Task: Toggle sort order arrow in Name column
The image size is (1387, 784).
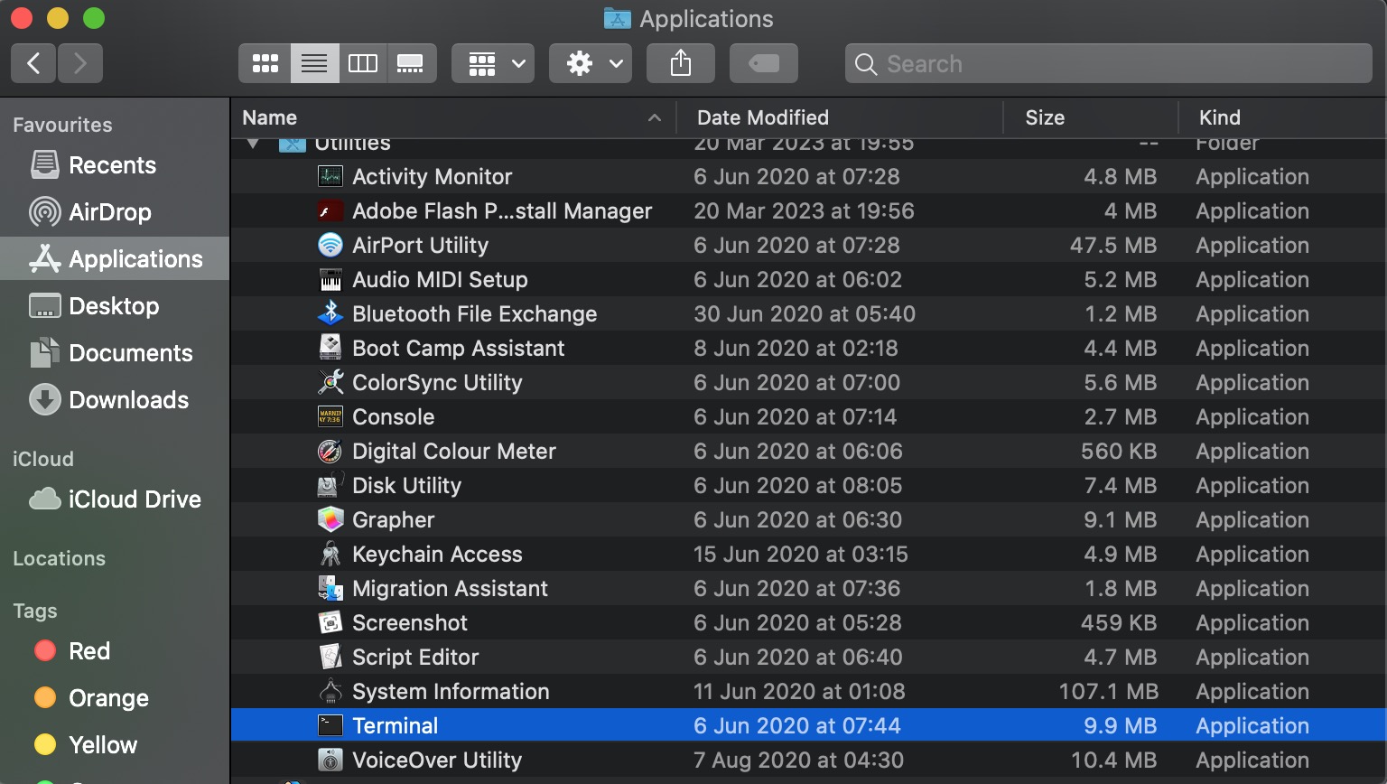Action: (x=655, y=118)
